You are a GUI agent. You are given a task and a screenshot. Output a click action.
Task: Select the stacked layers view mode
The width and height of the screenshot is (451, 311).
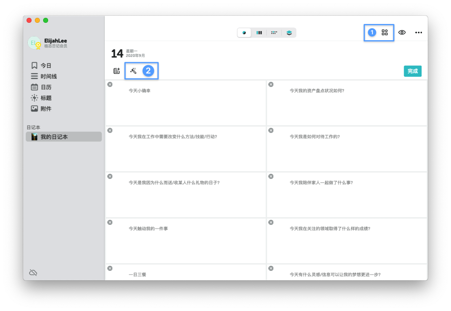[x=289, y=33]
